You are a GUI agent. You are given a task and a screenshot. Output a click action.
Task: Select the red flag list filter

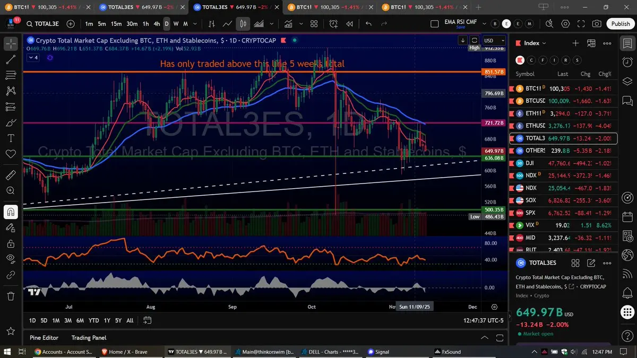521,60
